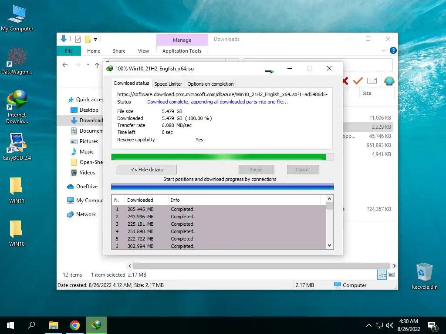
Task: Select Videos in navigation pane
Action: (83, 172)
